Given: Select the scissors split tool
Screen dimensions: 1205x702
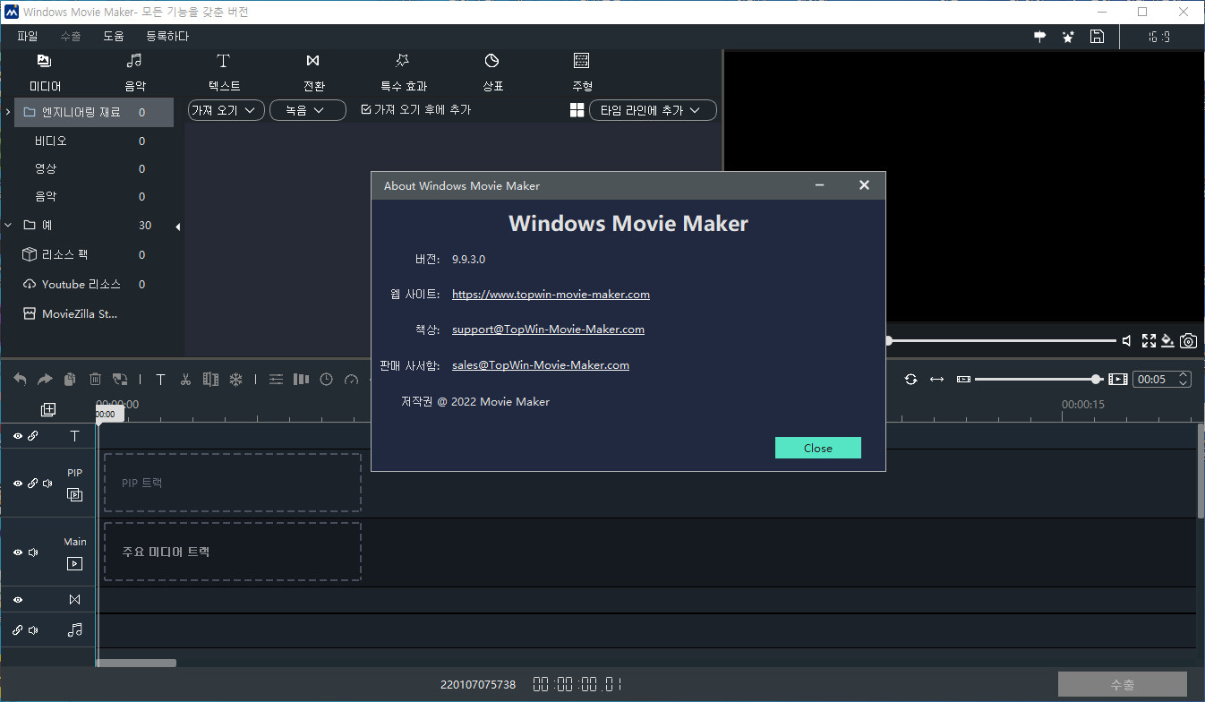Looking at the screenshot, I should (185, 380).
